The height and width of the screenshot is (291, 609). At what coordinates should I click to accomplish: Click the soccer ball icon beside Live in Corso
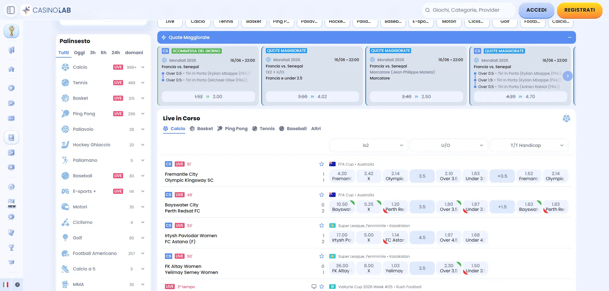coord(566,118)
